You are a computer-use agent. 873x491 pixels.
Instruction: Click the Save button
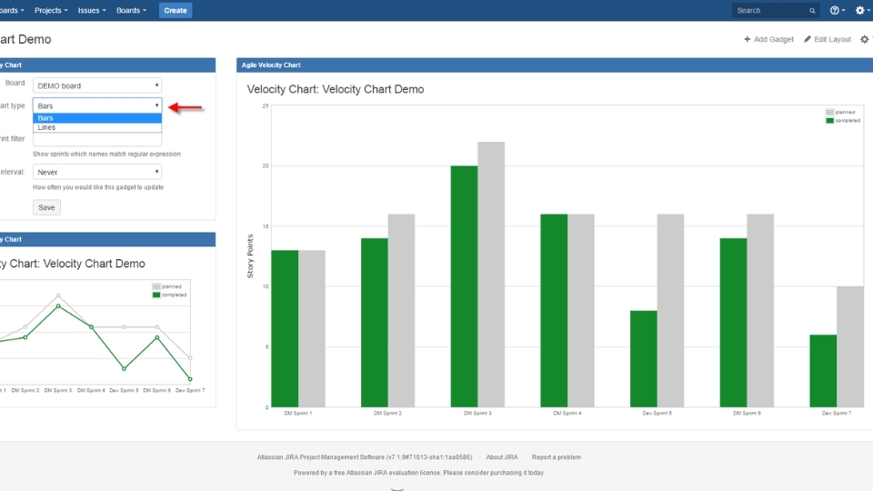click(x=46, y=207)
